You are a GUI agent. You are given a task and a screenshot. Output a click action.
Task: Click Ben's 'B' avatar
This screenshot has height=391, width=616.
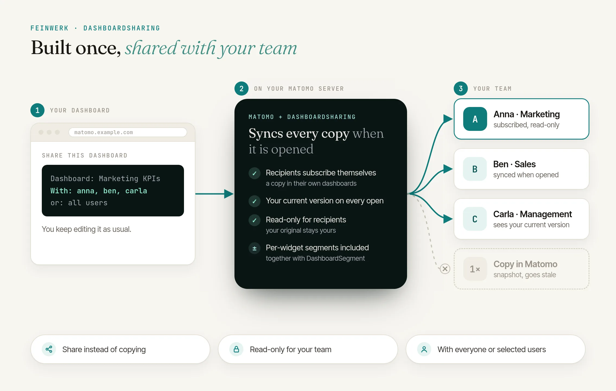[475, 169]
